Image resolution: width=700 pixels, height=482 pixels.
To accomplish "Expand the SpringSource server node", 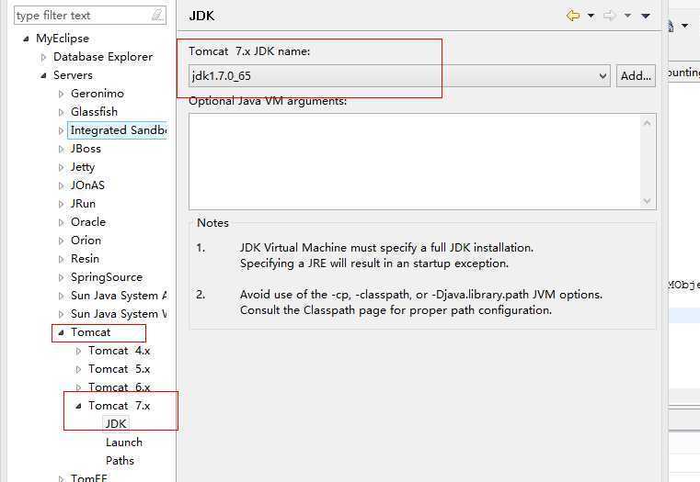I will tap(61, 277).
